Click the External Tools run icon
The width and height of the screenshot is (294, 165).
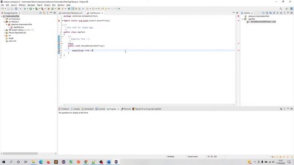click(x=42, y=9)
